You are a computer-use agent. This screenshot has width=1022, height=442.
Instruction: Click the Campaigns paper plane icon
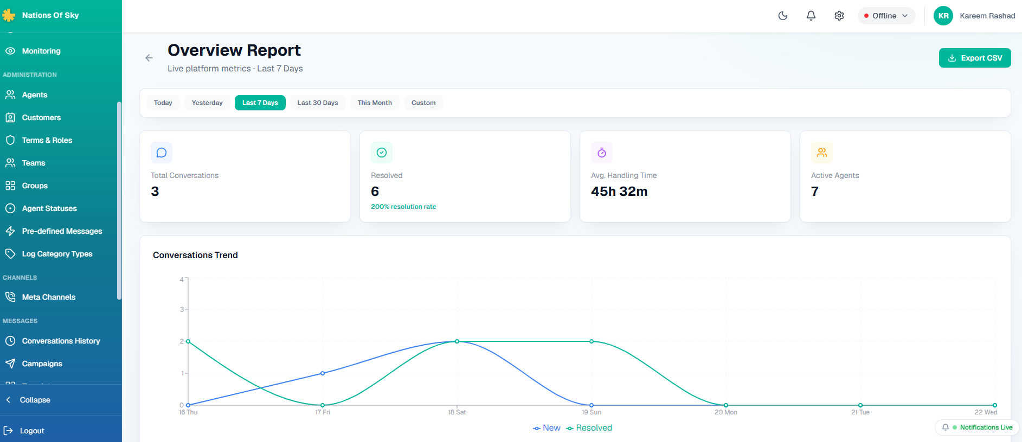coord(10,364)
